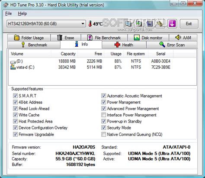Image resolution: width=205 pixels, height=178 pixels.
Task: Toggle the Device Configuration Overlay checkbox
Action: coord(15,127)
